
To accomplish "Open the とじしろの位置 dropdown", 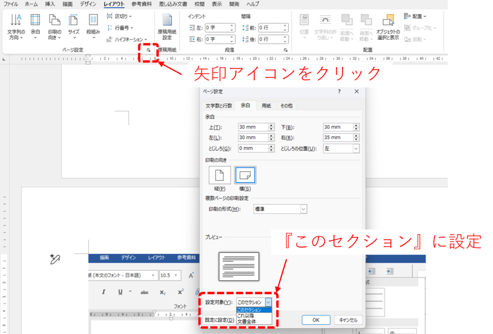I will [356, 148].
